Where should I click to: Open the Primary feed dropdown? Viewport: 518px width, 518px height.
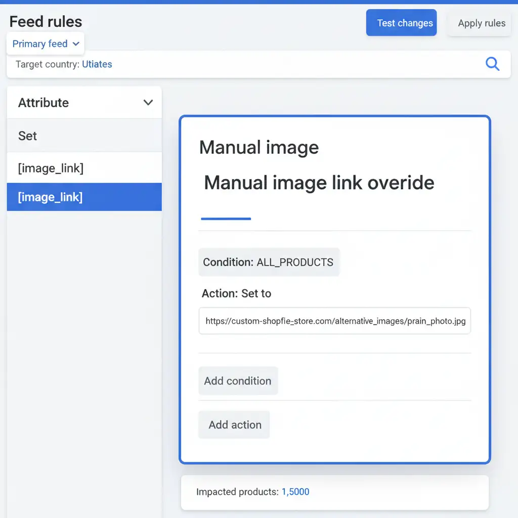46,44
